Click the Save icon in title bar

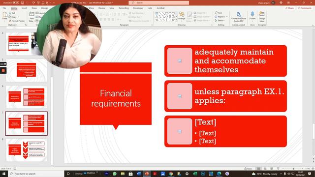click(x=22, y=3)
